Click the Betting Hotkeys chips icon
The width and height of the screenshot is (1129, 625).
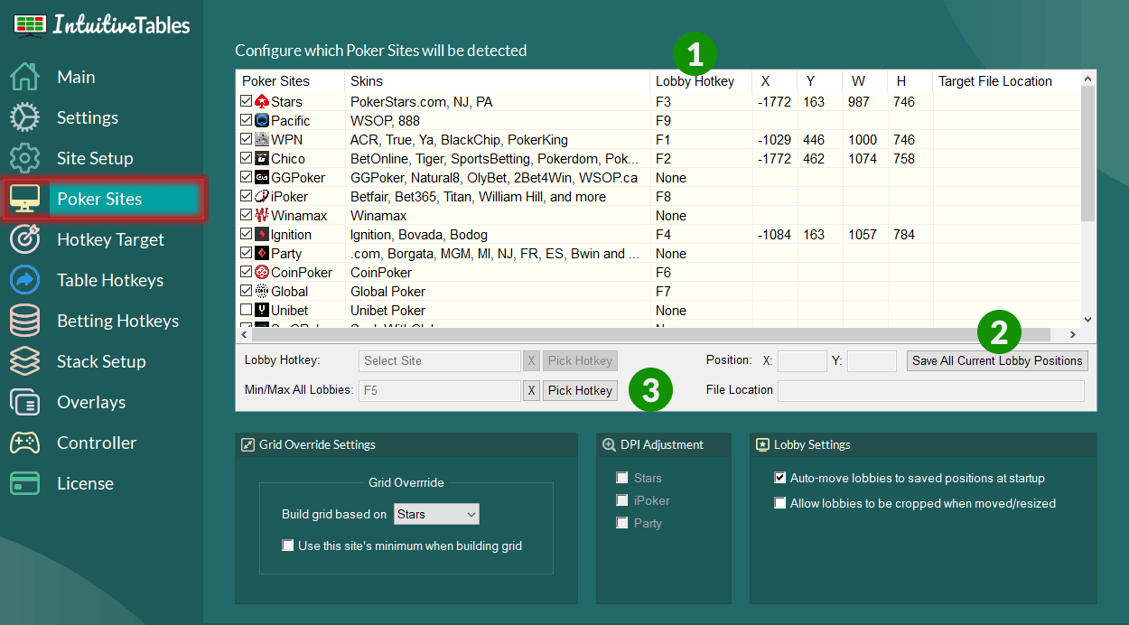click(x=24, y=321)
